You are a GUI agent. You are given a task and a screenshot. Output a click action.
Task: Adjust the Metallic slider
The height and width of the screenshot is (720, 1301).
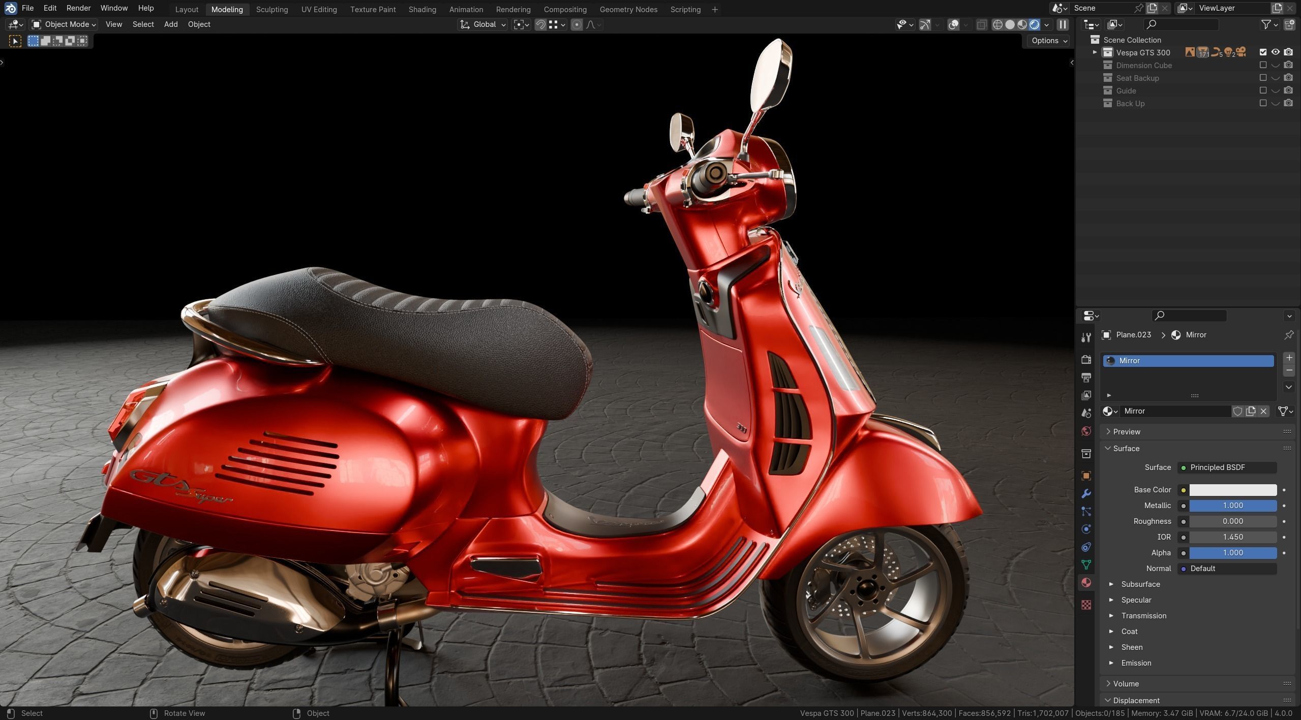click(x=1233, y=506)
